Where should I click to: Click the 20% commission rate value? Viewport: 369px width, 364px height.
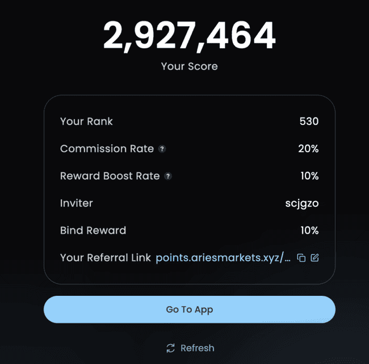[309, 149]
